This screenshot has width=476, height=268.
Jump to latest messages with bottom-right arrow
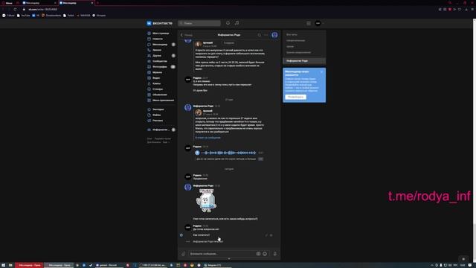(x=463, y=259)
